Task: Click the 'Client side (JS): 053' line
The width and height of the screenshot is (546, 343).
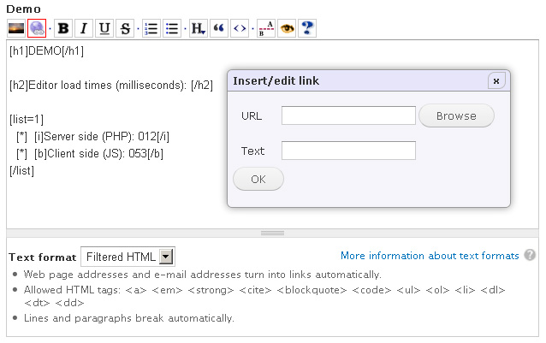Action: 90,153
